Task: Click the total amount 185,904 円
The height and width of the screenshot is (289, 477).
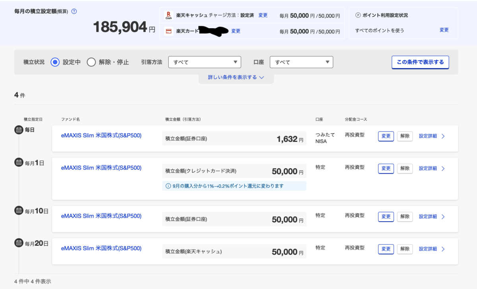Action: point(124,27)
